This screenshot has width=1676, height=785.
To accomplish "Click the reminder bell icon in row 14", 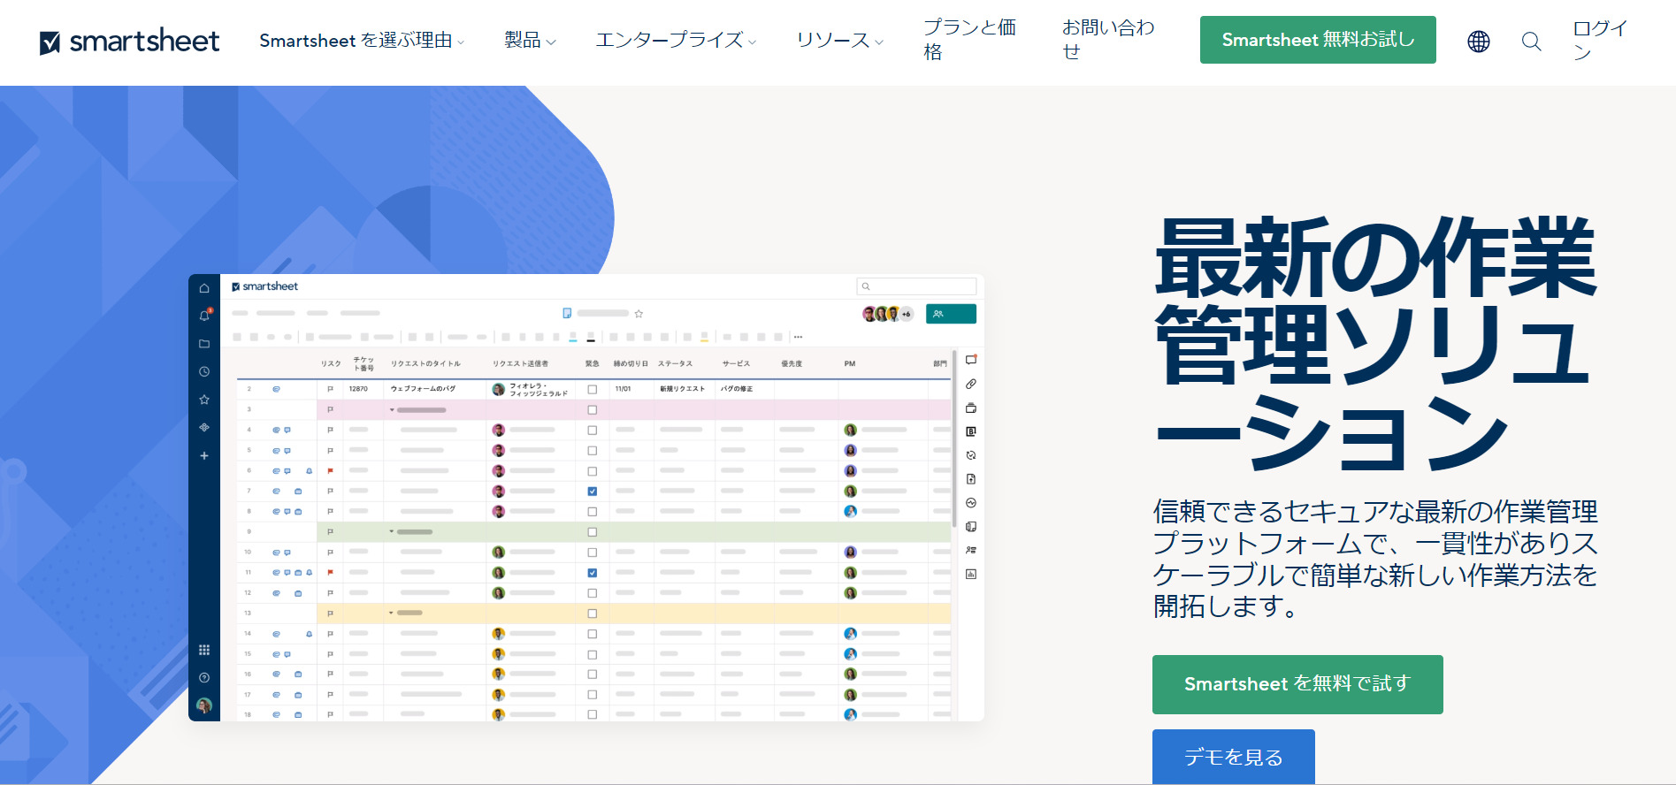I will tap(309, 634).
